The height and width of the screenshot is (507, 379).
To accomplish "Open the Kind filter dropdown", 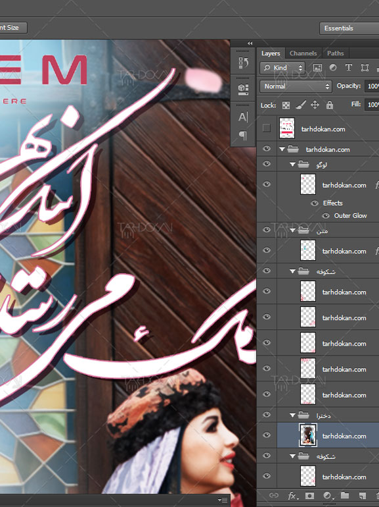I will (x=282, y=68).
